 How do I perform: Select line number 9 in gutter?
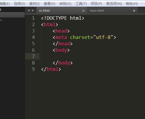33,69
